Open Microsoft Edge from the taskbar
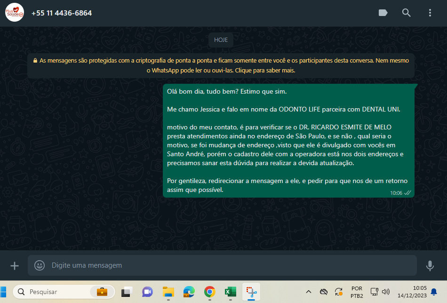Viewport: 447px width, 303px height. pos(189,292)
